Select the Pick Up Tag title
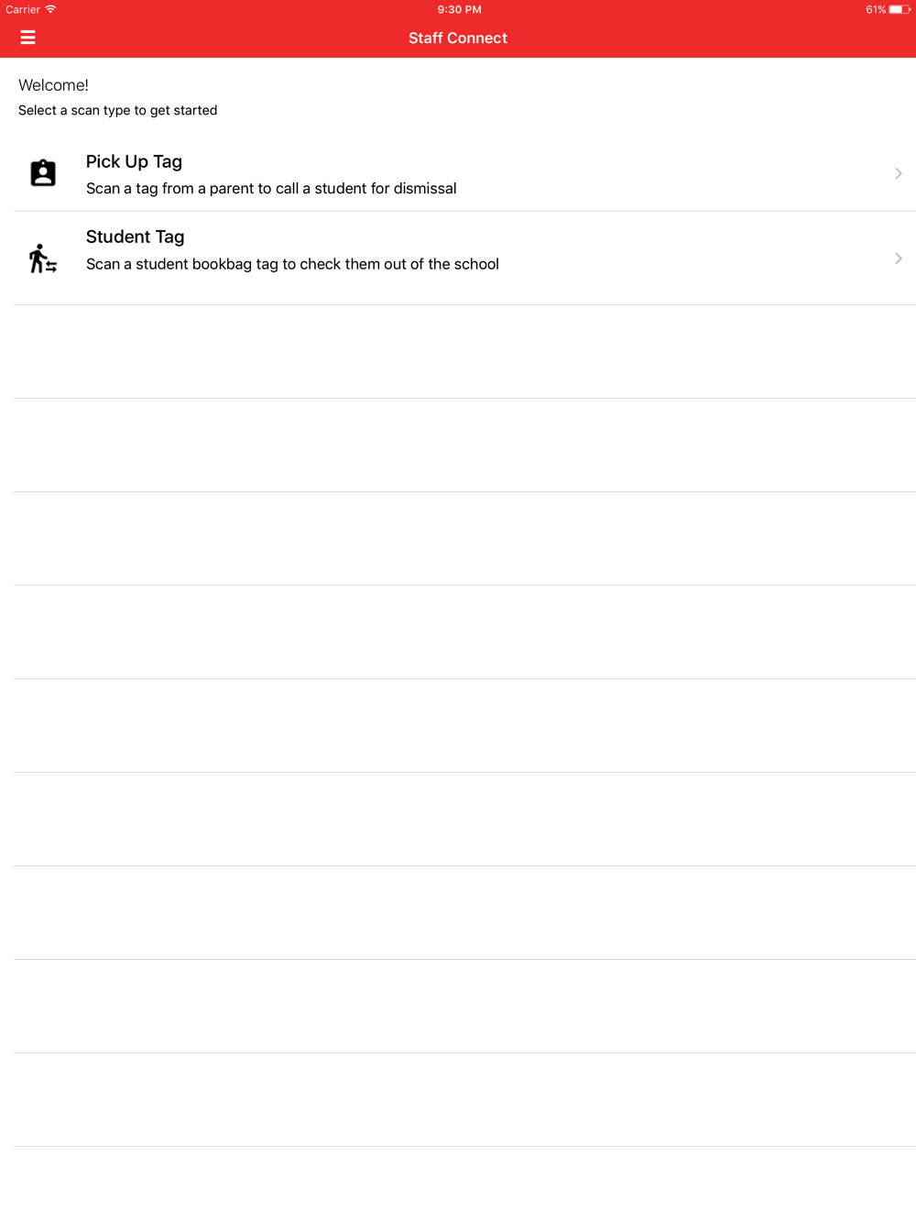Viewport: 916px width, 1223px height. (134, 162)
